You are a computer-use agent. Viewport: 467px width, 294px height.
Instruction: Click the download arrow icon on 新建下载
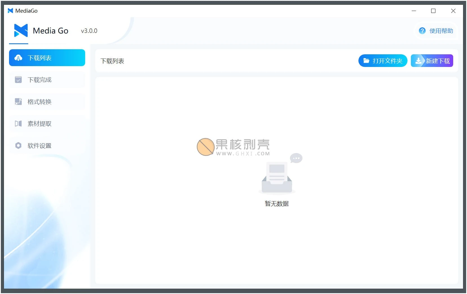click(x=418, y=61)
